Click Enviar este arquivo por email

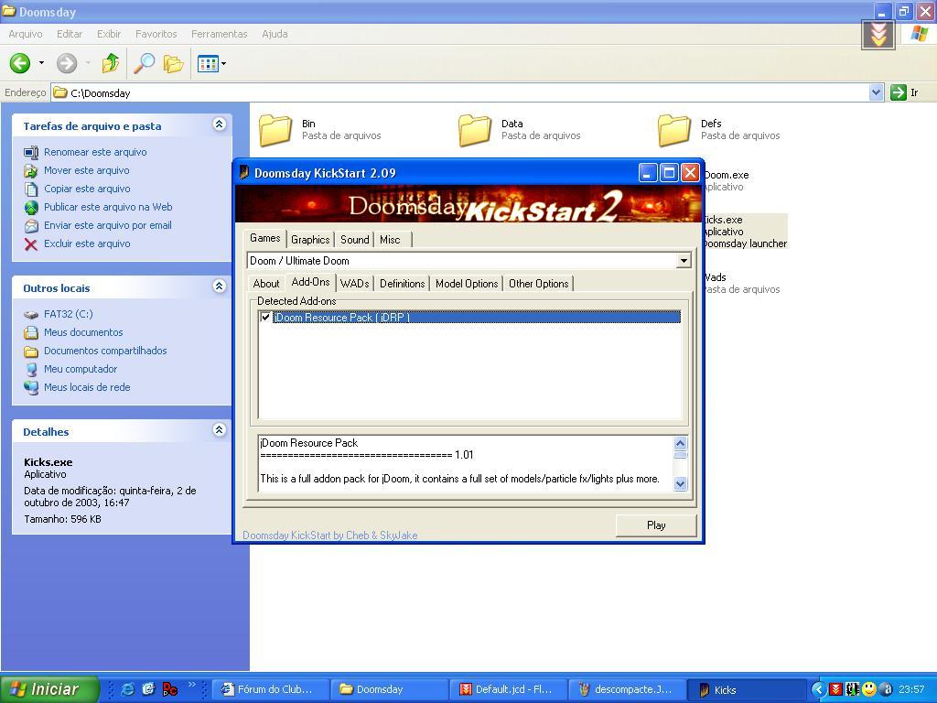(108, 225)
